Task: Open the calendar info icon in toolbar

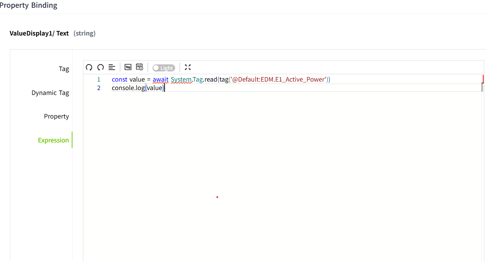Action: click(x=140, y=67)
